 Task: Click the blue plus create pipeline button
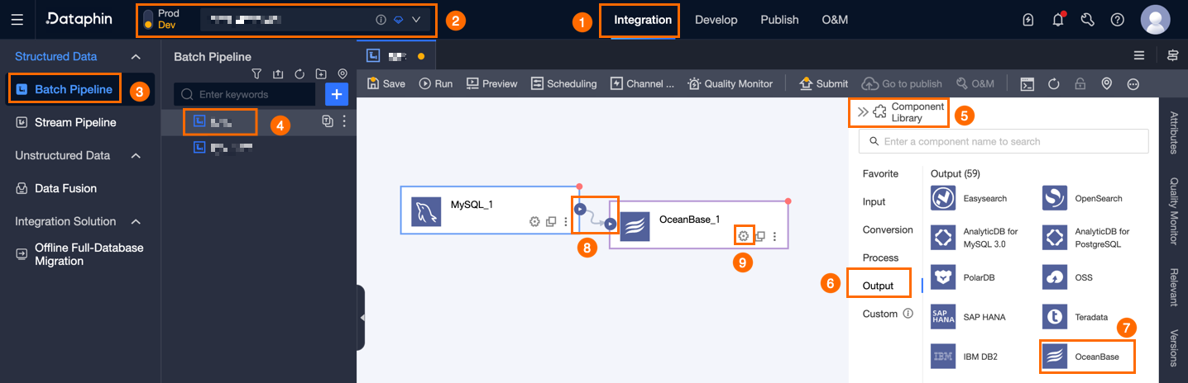(x=337, y=94)
